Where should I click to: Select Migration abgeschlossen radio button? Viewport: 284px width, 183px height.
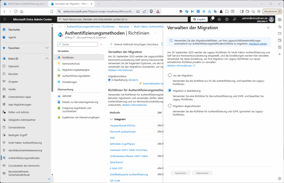(169, 106)
